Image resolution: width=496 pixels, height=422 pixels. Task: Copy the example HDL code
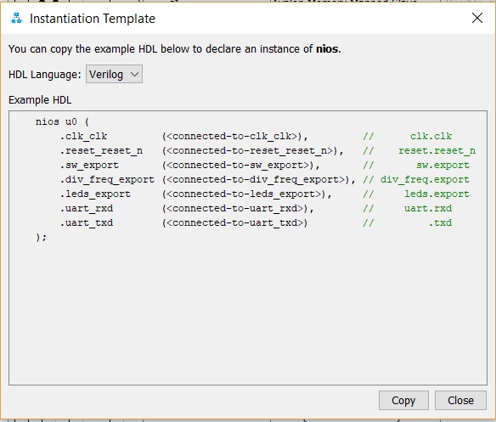pos(403,400)
